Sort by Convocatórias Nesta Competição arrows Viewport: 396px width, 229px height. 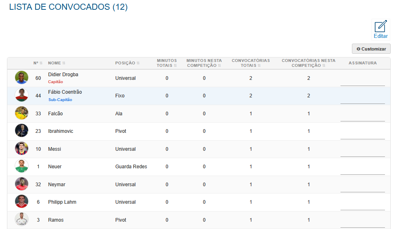pos(324,66)
